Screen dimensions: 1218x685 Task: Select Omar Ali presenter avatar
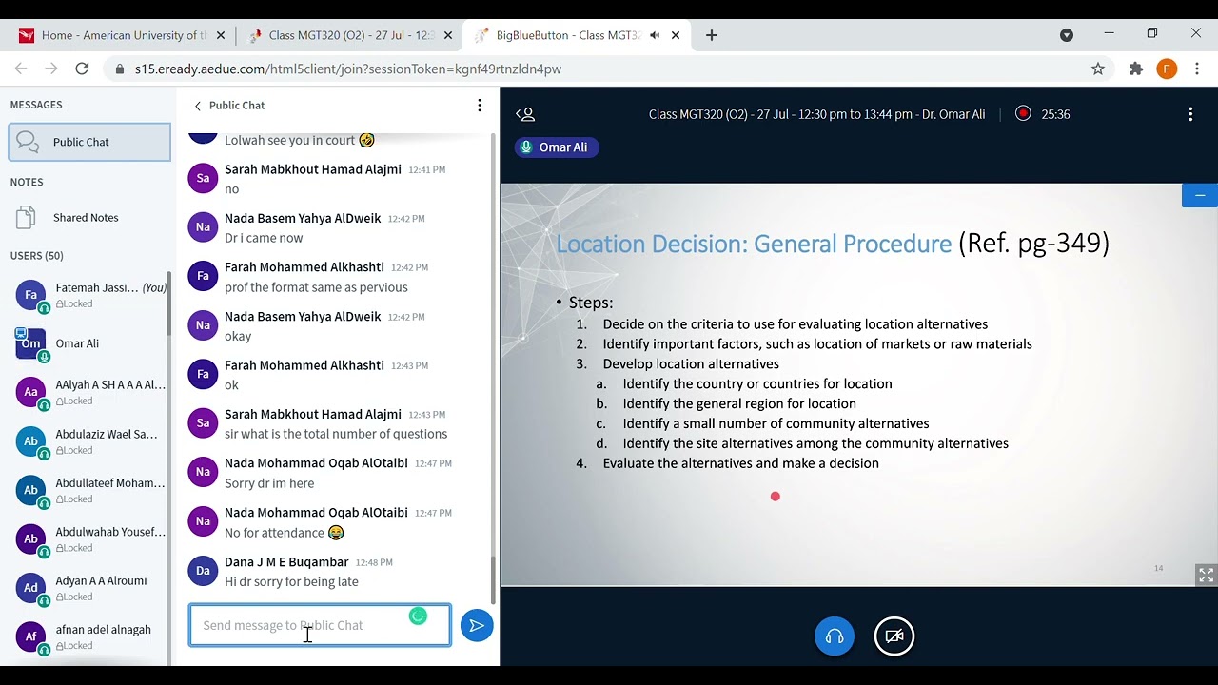(x=30, y=343)
